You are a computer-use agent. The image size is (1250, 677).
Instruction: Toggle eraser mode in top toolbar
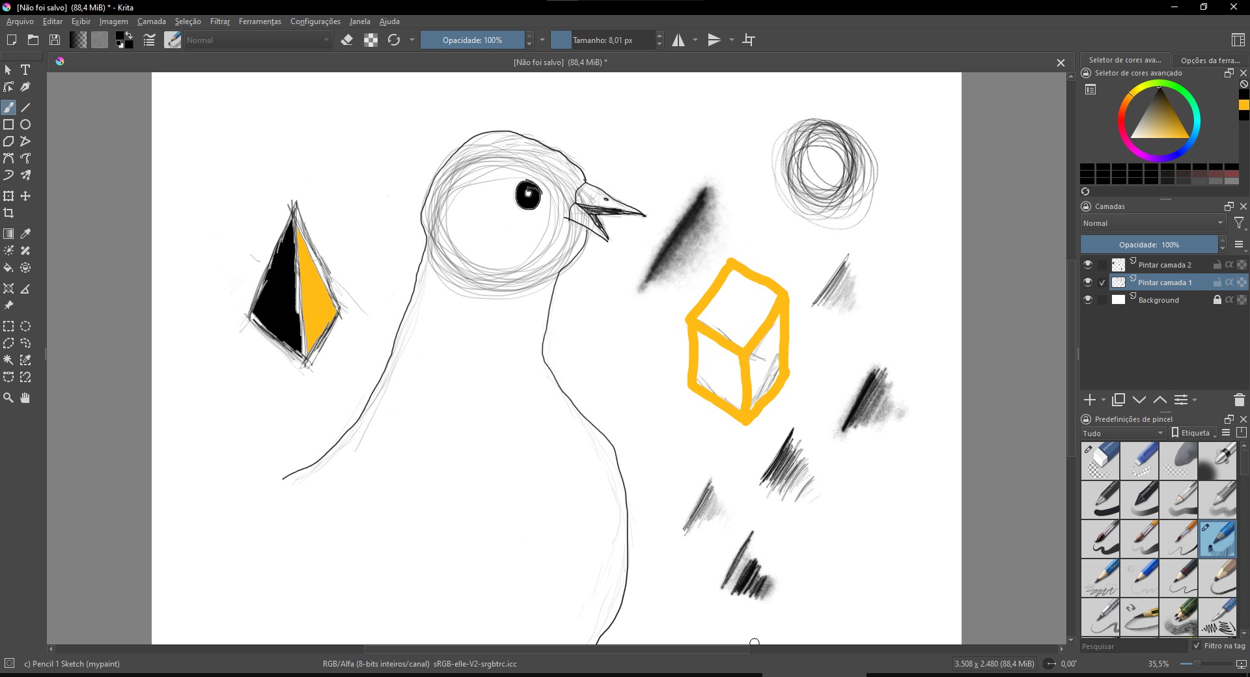347,40
